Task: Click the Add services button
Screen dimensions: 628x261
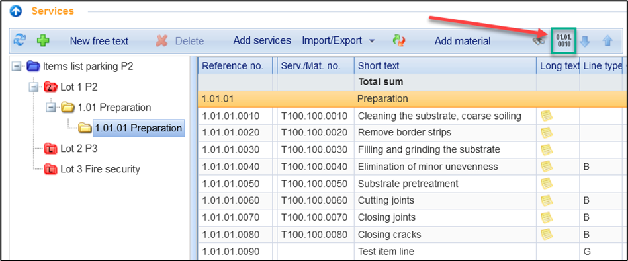Action: (x=262, y=40)
